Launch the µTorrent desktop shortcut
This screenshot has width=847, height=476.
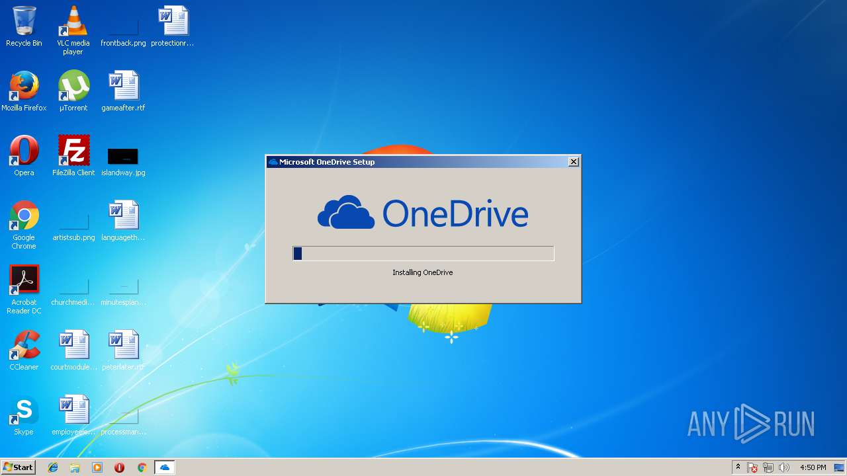73,91
